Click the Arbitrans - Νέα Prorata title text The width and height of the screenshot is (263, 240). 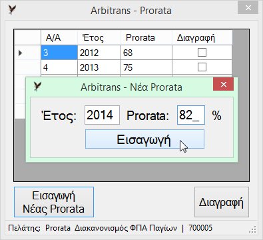pos(131,87)
